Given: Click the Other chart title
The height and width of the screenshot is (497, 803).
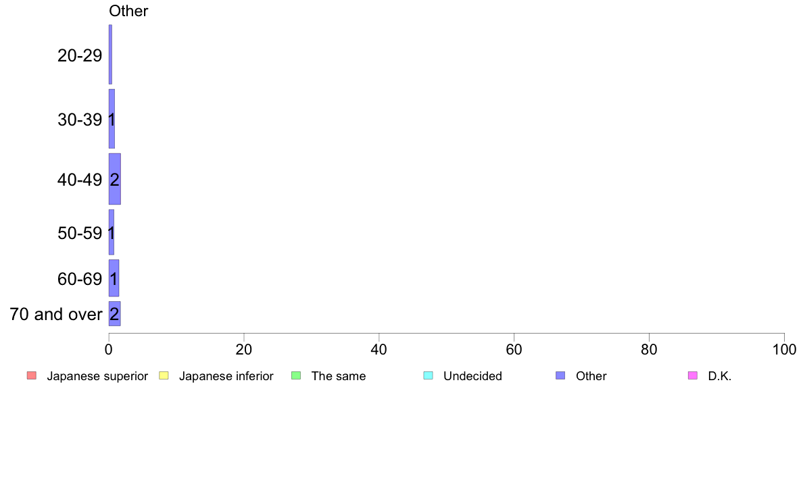Looking at the screenshot, I should [128, 11].
